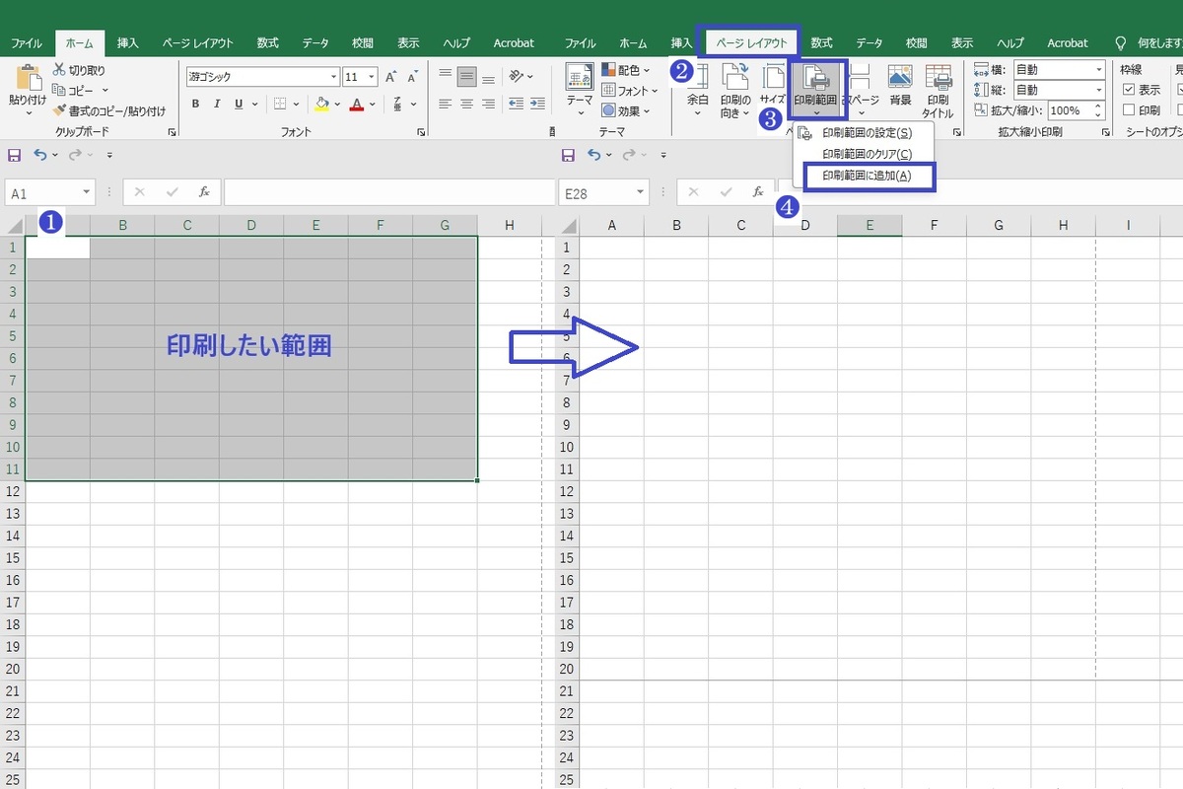Click 印刷範囲の設定(S) in the dropdown
Screen dimensions: 1183x789
(866, 132)
